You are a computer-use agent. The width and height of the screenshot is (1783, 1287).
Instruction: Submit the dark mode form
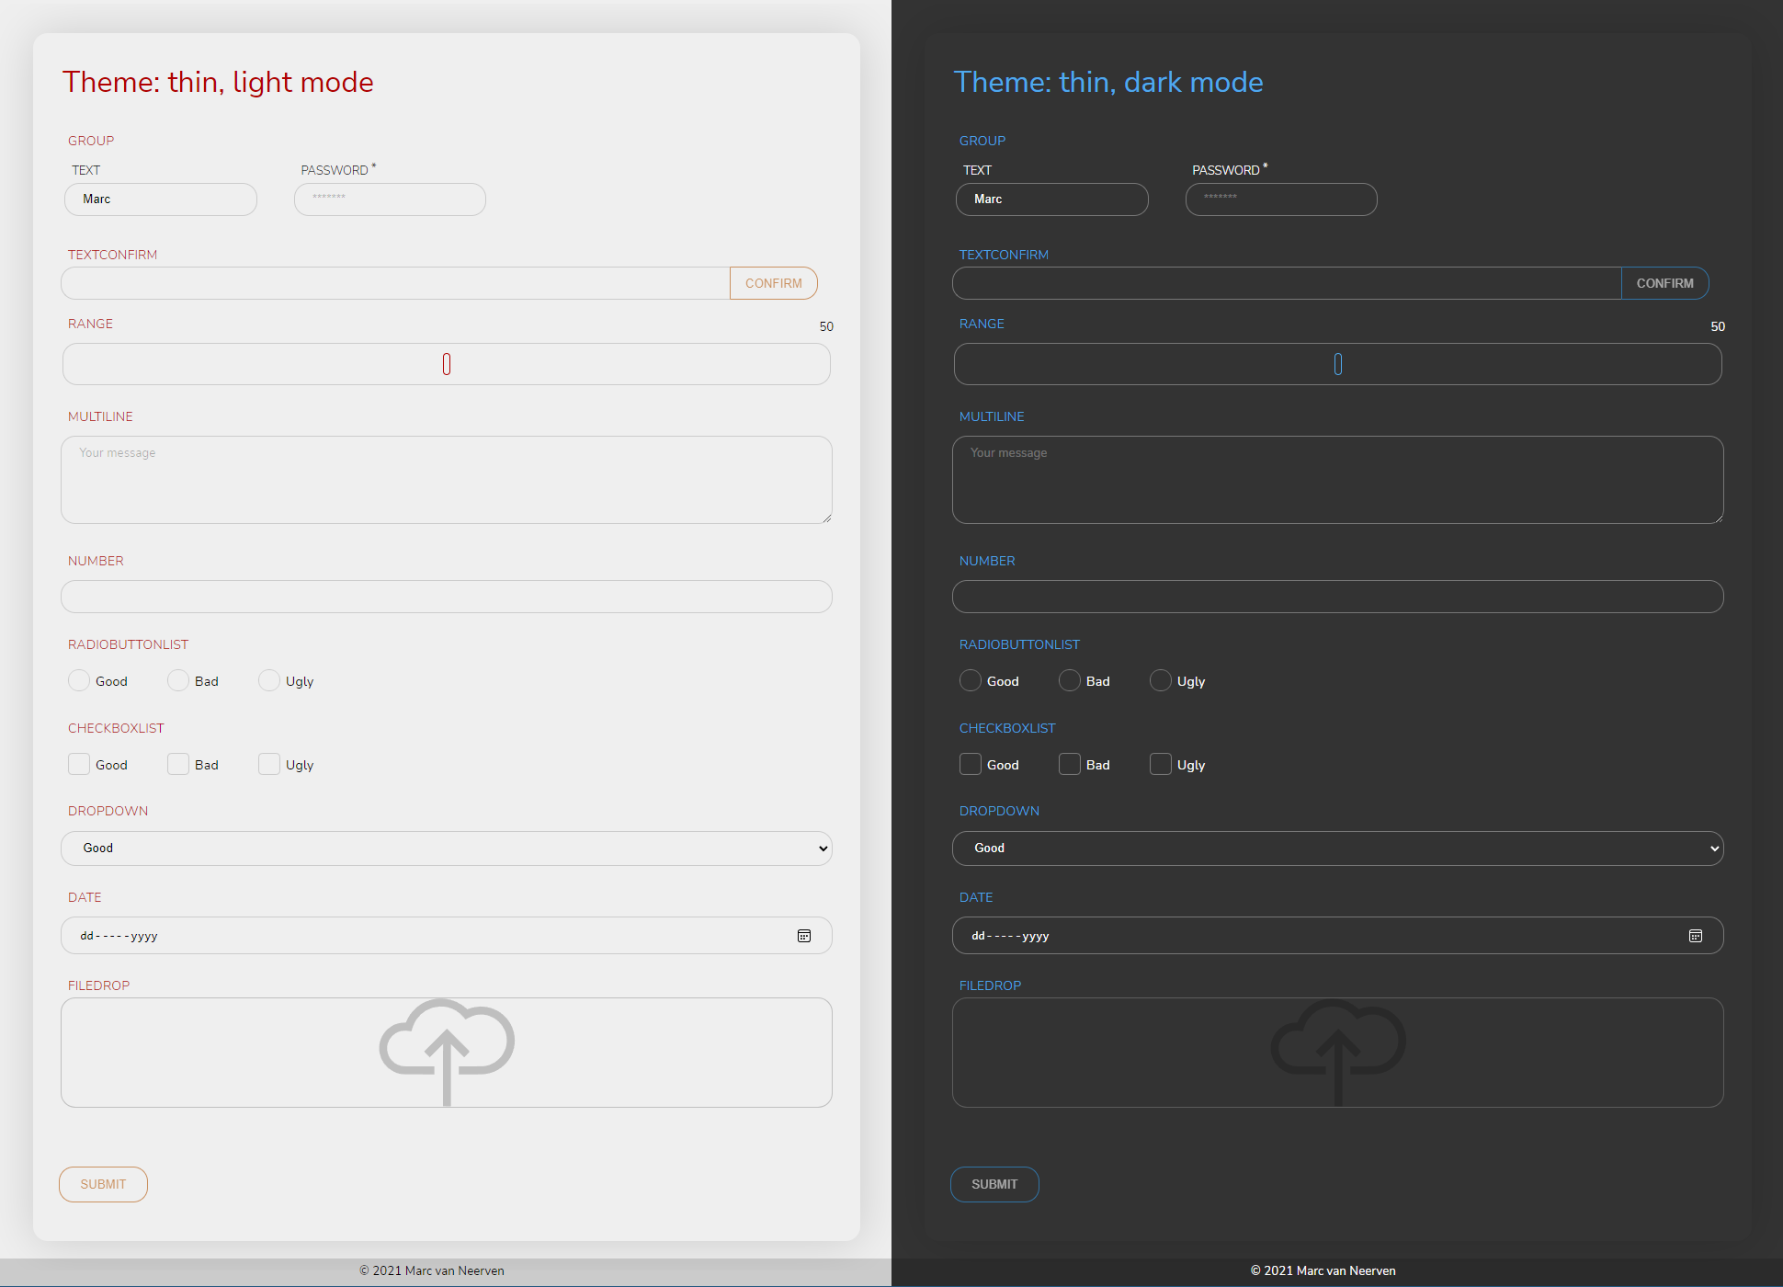coord(994,1184)
